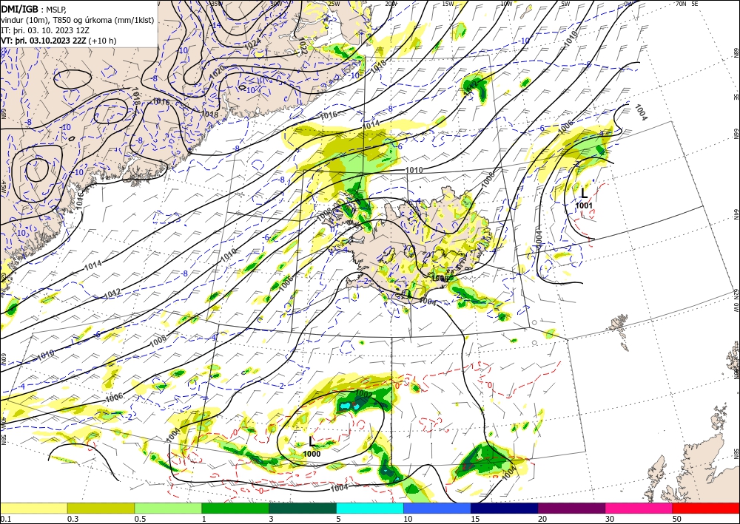The height and width of the screenshot is (524, 740).
Task: Click the blue "-12" temperature contour label
Action: (x=282, y=16)
